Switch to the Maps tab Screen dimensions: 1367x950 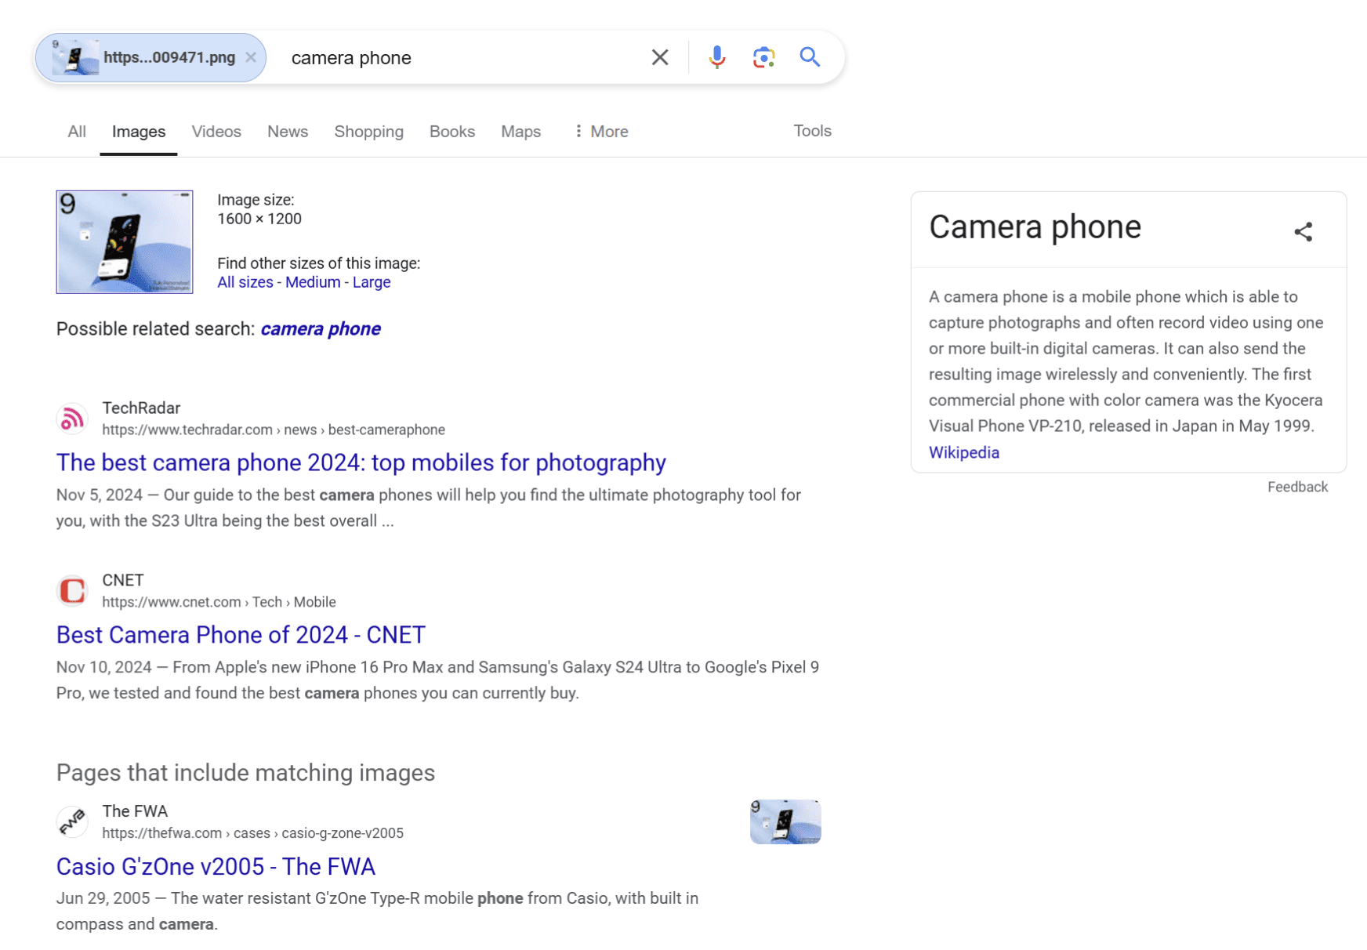(x=521, y=132)
